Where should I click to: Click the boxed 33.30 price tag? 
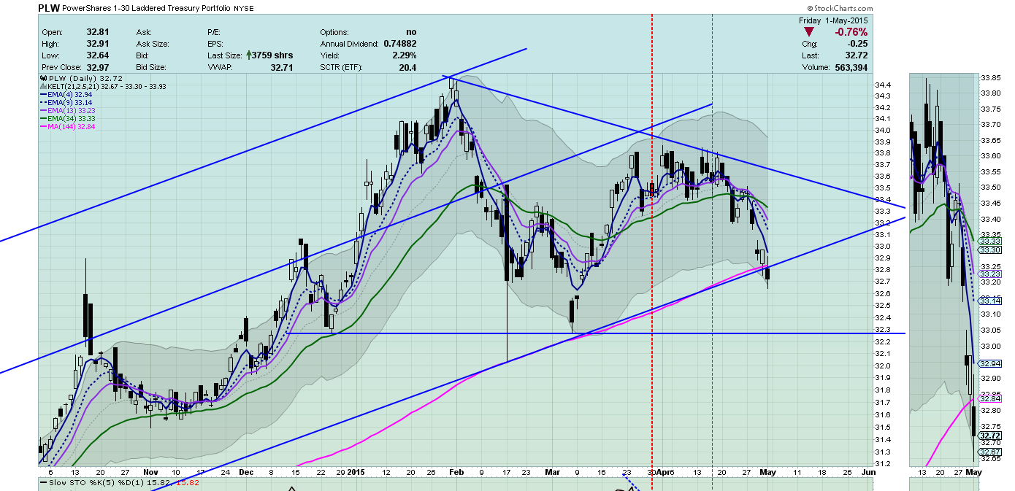pos(990,250)
